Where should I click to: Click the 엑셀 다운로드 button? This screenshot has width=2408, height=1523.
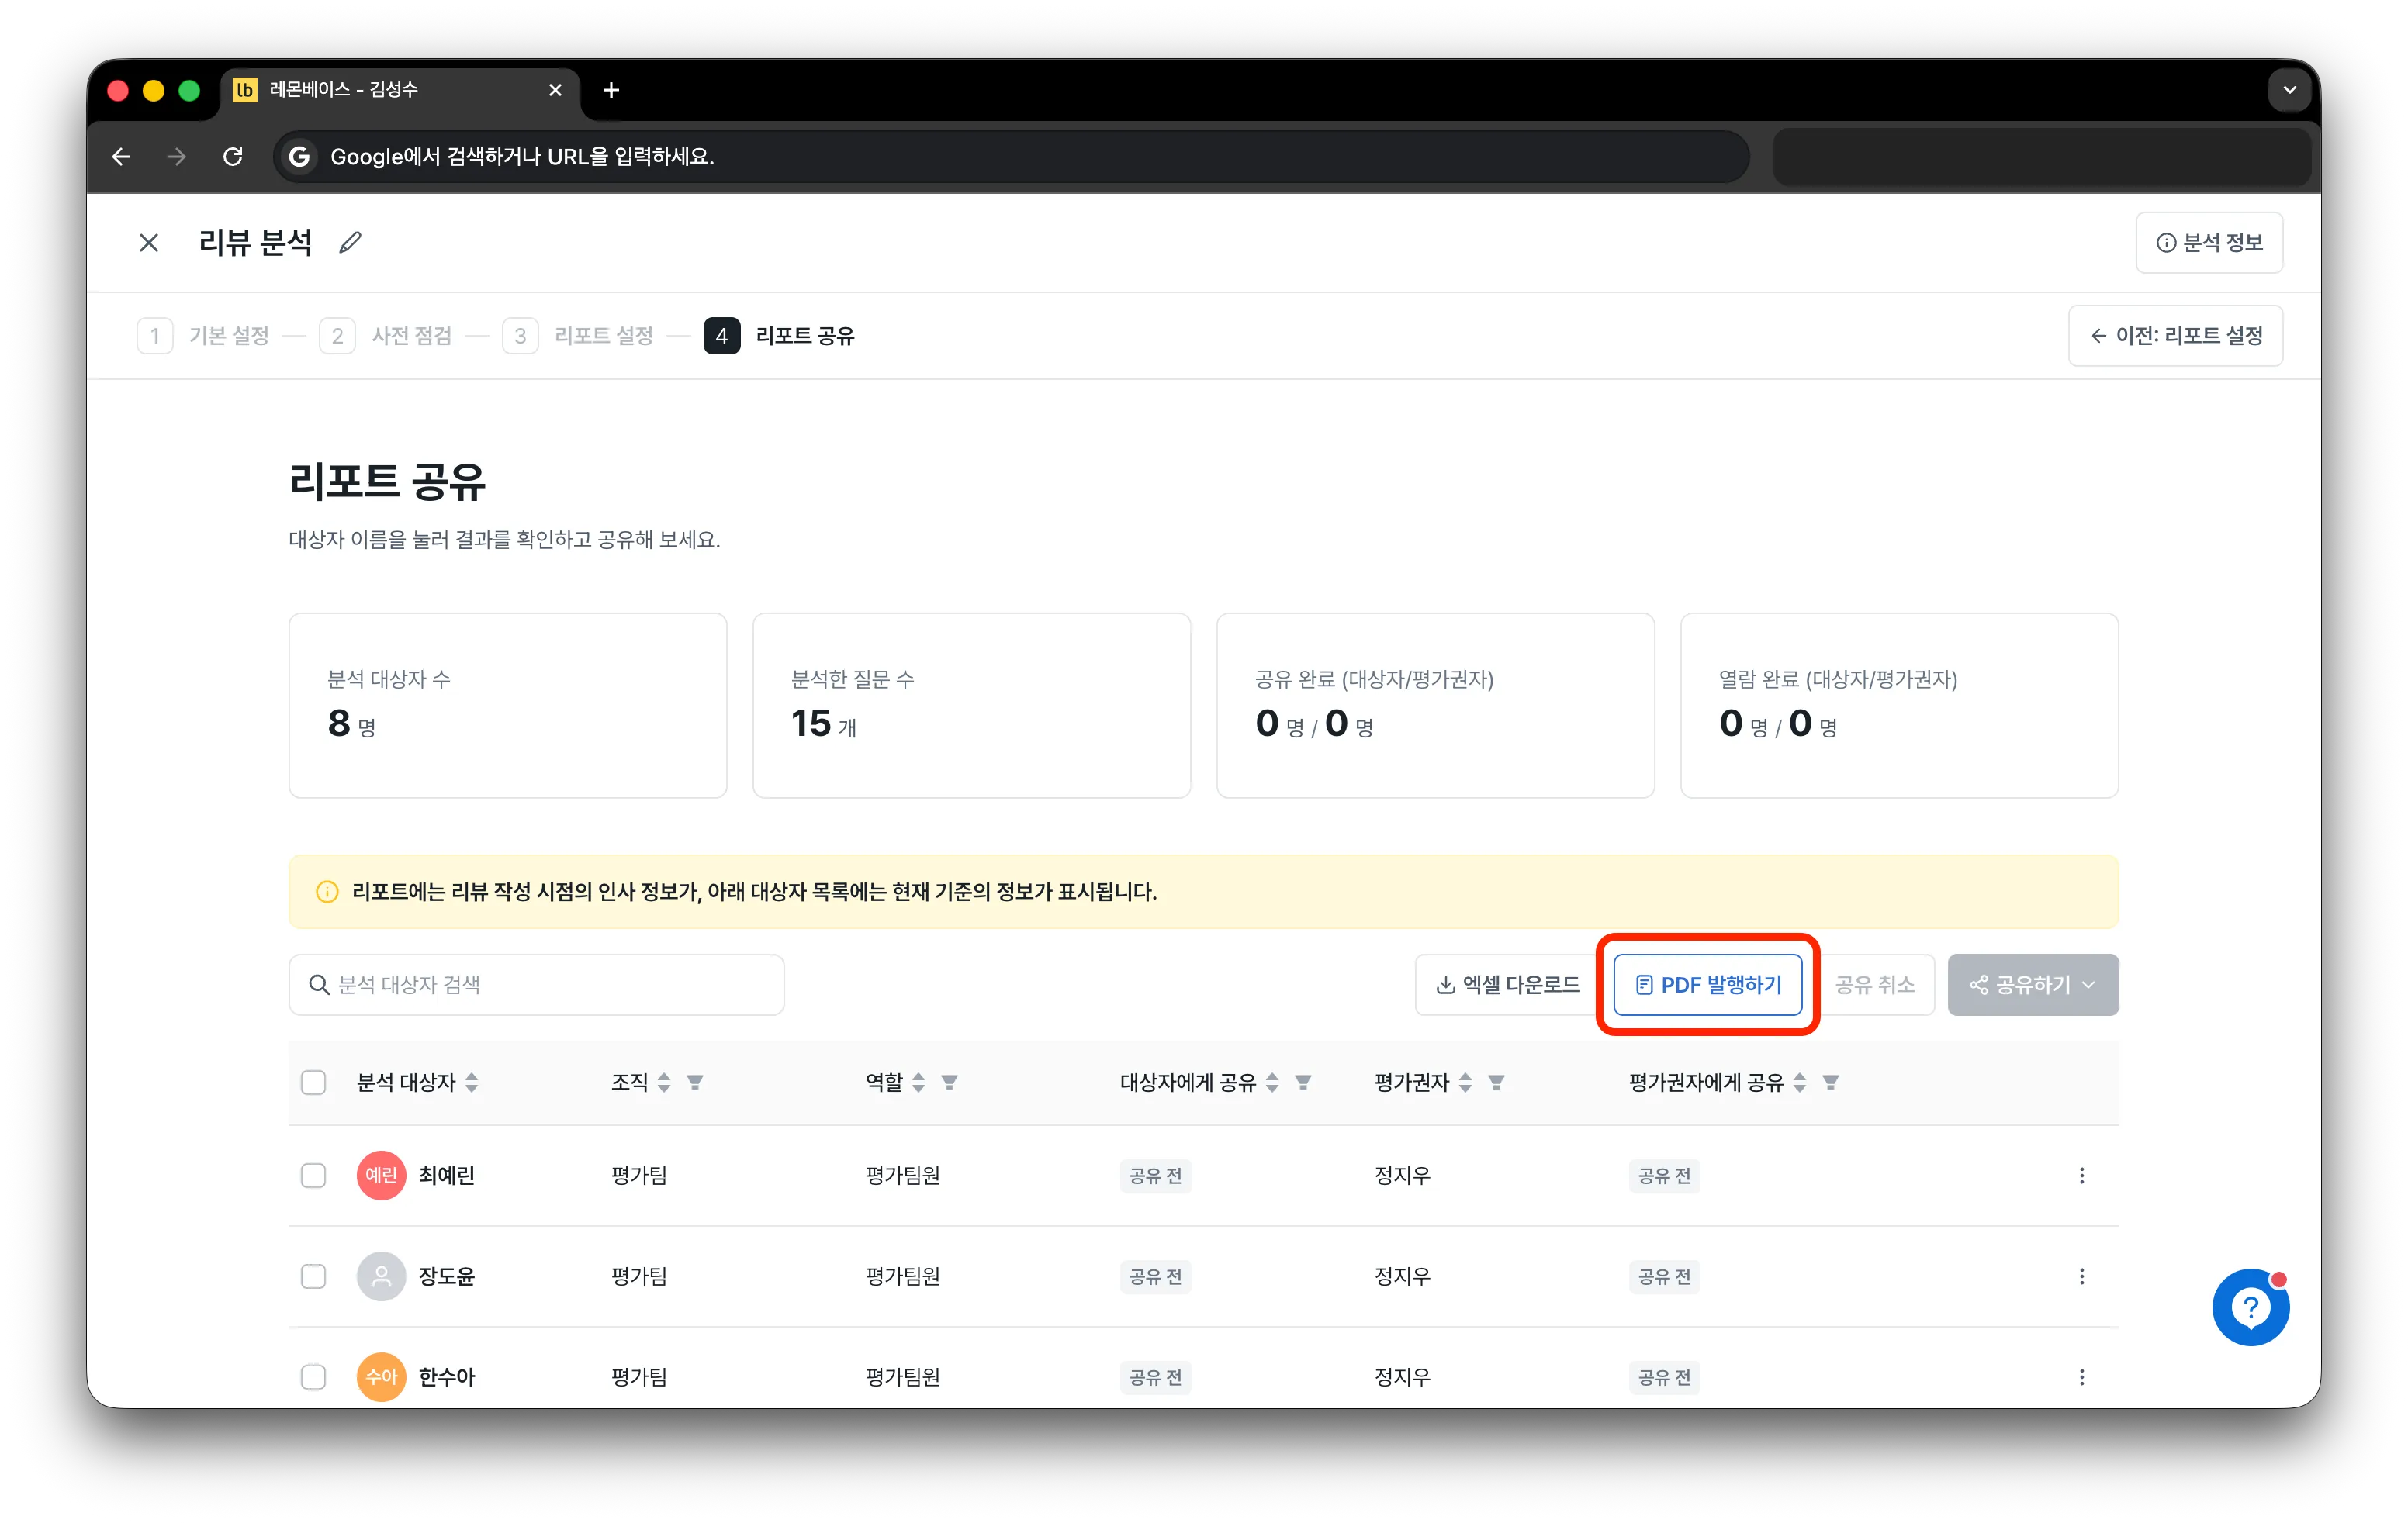[x=1507, y=986]
